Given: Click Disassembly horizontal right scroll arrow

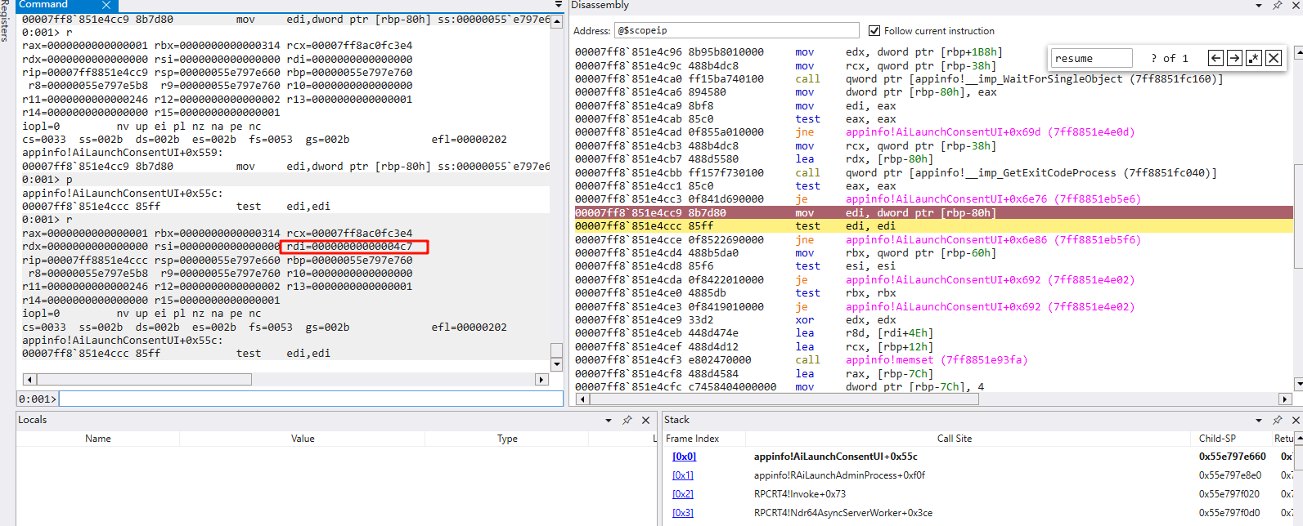Looking at the screenshot, I should click(1285, 399).
